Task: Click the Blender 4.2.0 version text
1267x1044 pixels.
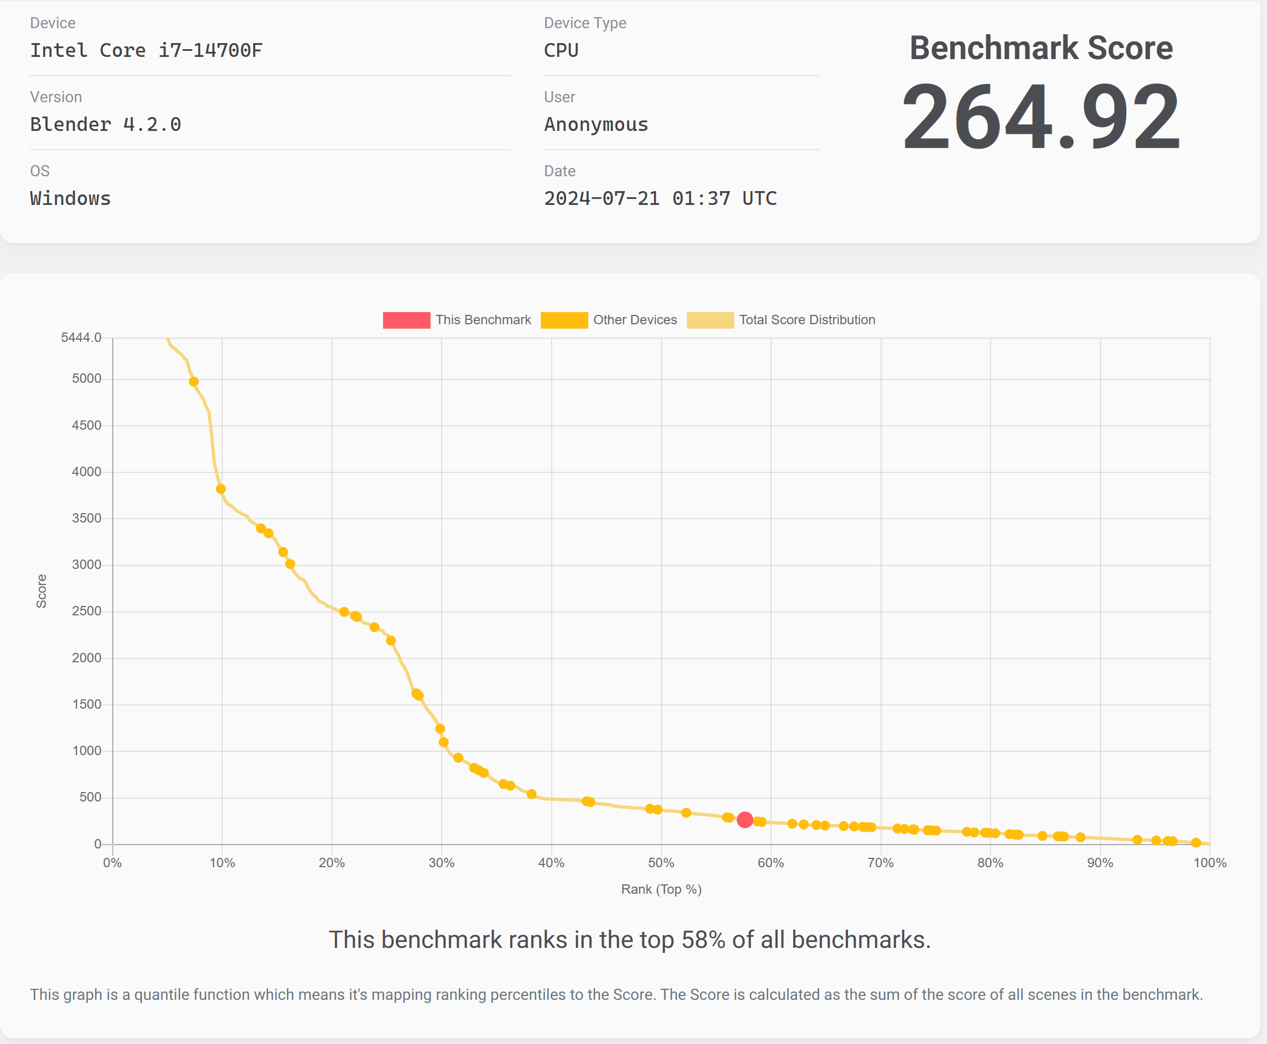Action: [x=106, y=124]
